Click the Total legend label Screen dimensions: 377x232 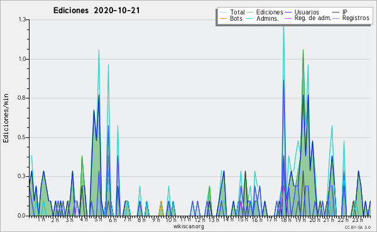click(237, 12)
